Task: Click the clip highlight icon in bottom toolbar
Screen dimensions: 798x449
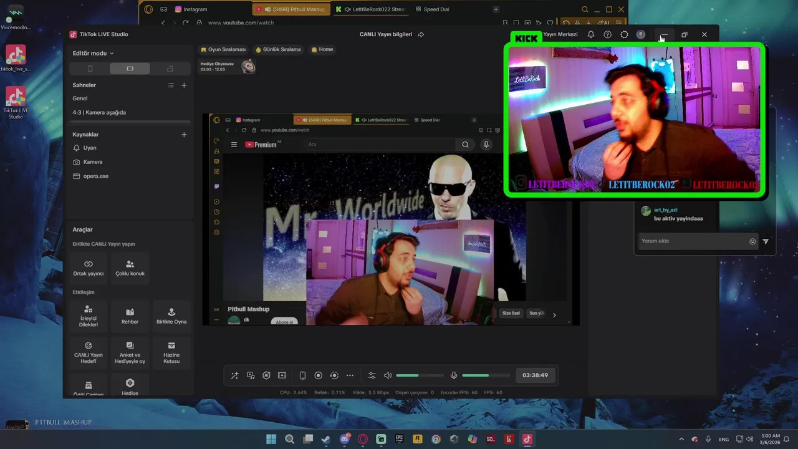Action: (282, 375)
